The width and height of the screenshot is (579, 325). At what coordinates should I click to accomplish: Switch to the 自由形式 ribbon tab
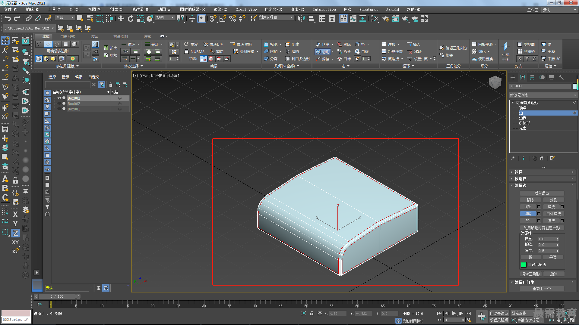pos(68,36)
